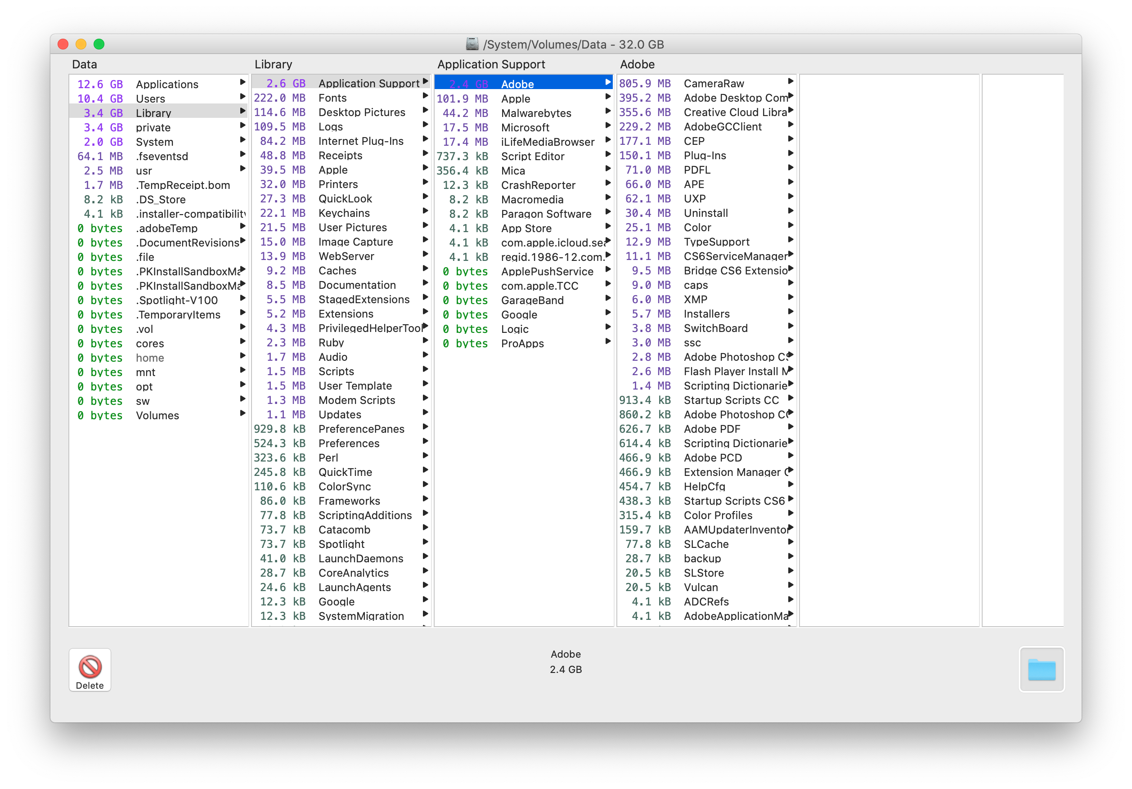
Task: Expand the AdobeGCClient folder arrow
Action: (x=791, y=125)
